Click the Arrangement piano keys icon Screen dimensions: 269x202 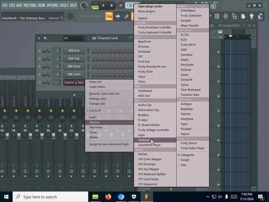coord(220,32)
